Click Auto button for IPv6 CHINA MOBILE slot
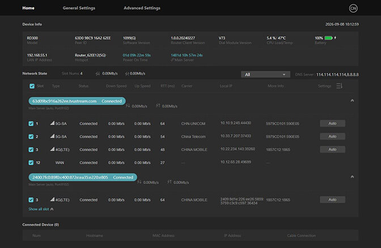This screenshot has height=248, width=381. (x=332, y=200)
